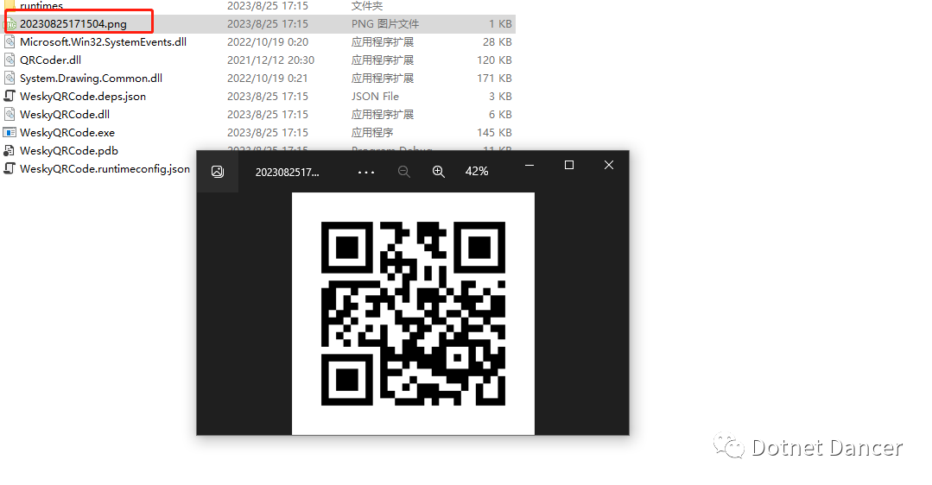The height and width of the screenshot is (485, 932).
Task: Click the WeskyQRCode.runtimeconfig.json file icon
Action: coord(10,168)
